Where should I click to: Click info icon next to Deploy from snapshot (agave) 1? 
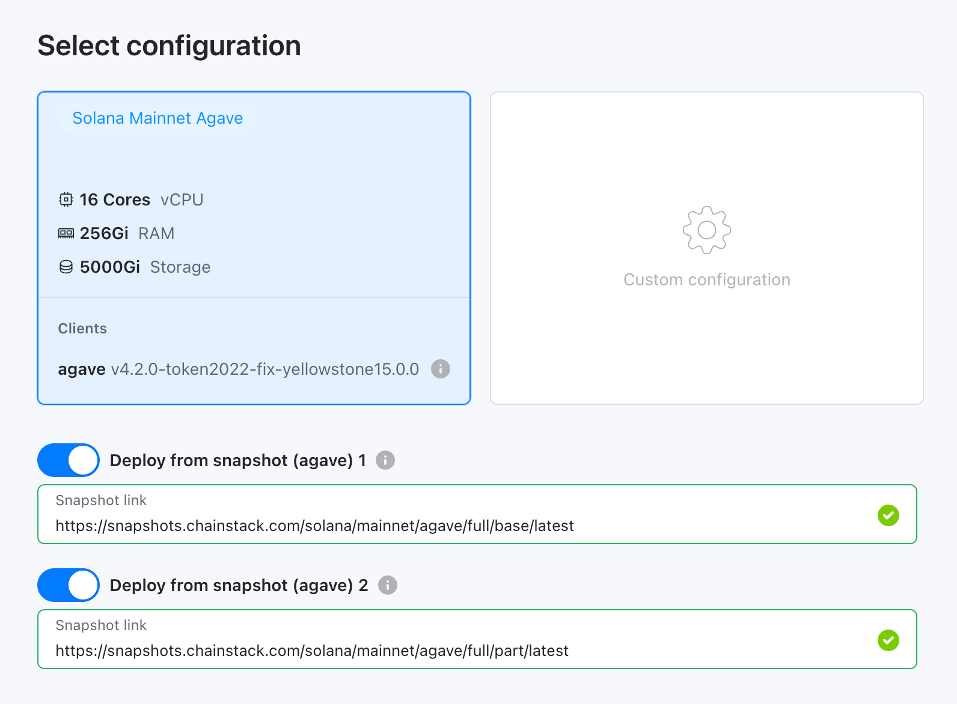(385, 460)
